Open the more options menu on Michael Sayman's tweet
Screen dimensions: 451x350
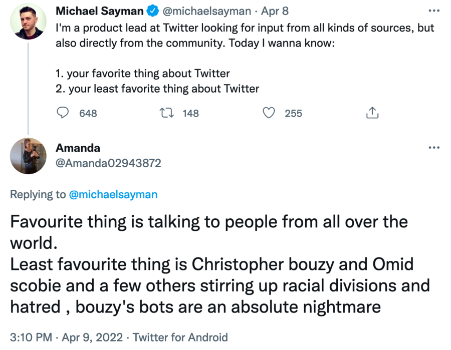point(433,11)
